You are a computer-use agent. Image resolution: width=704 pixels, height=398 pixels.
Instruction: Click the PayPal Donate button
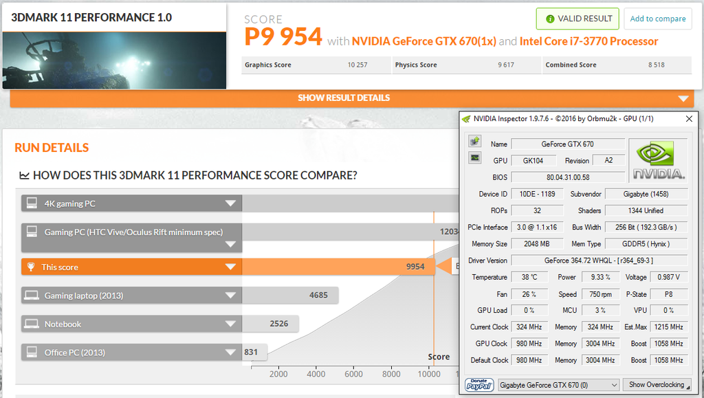click(478, 384)
